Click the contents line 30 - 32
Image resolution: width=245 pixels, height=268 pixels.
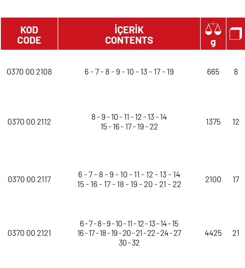[129, 243]
